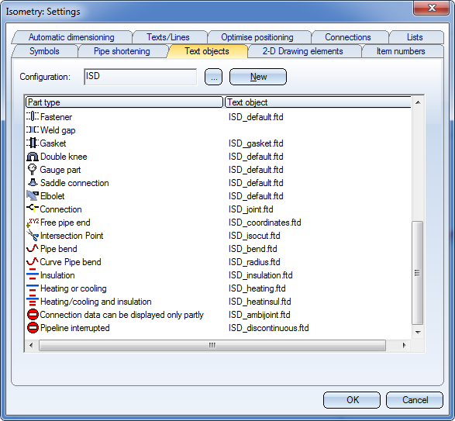
Task: Switch to the Item numbers tab
Action: [401, 51]
